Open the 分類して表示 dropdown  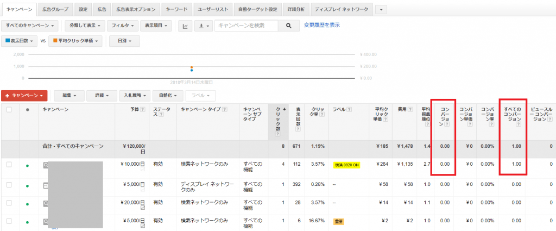[85, 26]
